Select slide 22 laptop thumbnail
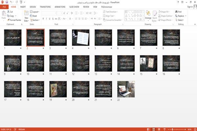Screen dimensions: 197x131 coord(126,89)
